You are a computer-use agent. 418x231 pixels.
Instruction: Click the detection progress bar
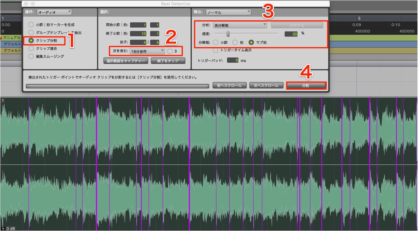117,86
